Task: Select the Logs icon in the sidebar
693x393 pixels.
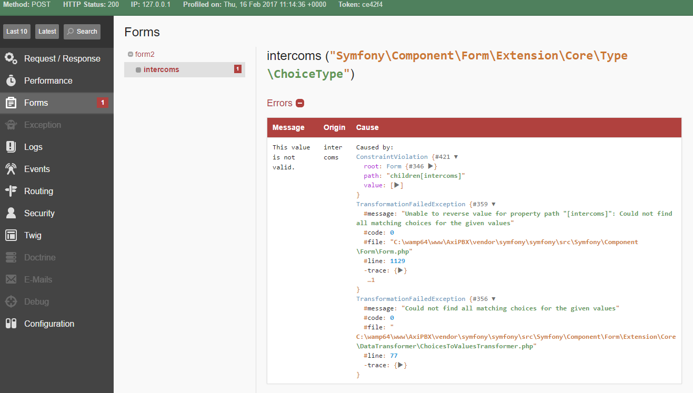Action: pos(12,147)
